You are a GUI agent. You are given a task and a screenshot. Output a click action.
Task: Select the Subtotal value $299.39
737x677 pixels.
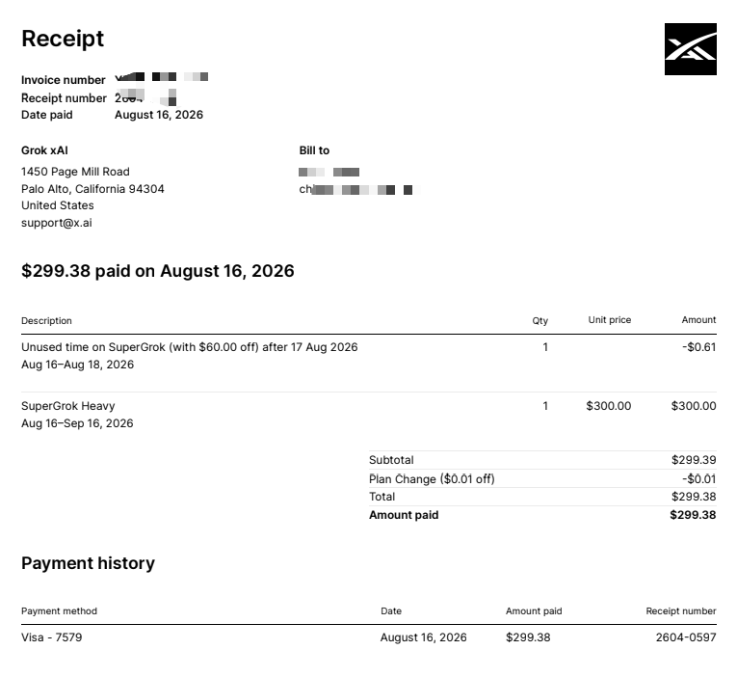tap(694, 460)
